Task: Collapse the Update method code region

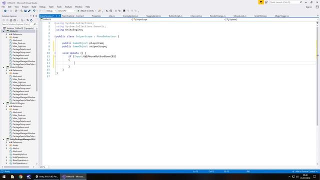Action: click(x=55, y=53)
